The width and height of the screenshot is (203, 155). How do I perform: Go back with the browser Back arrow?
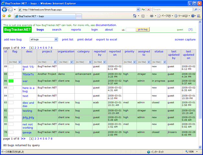tap(5, 10)
